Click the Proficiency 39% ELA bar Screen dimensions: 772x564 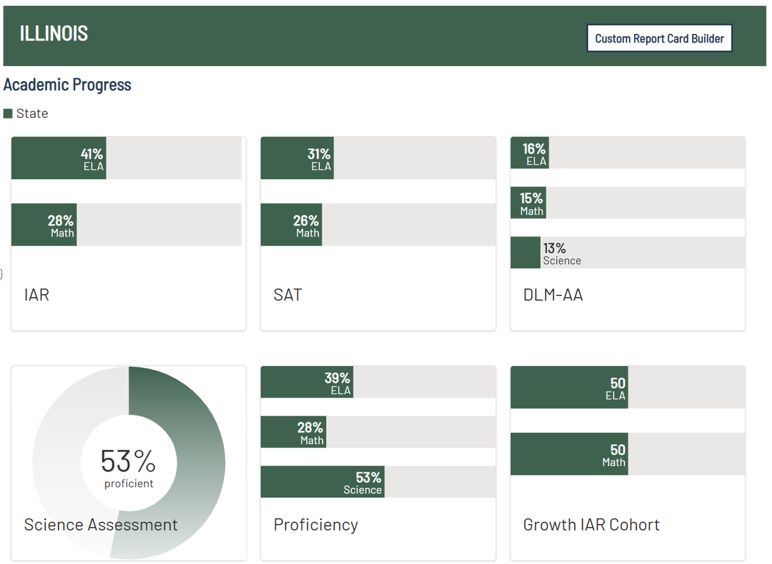[x=307, y=382]
